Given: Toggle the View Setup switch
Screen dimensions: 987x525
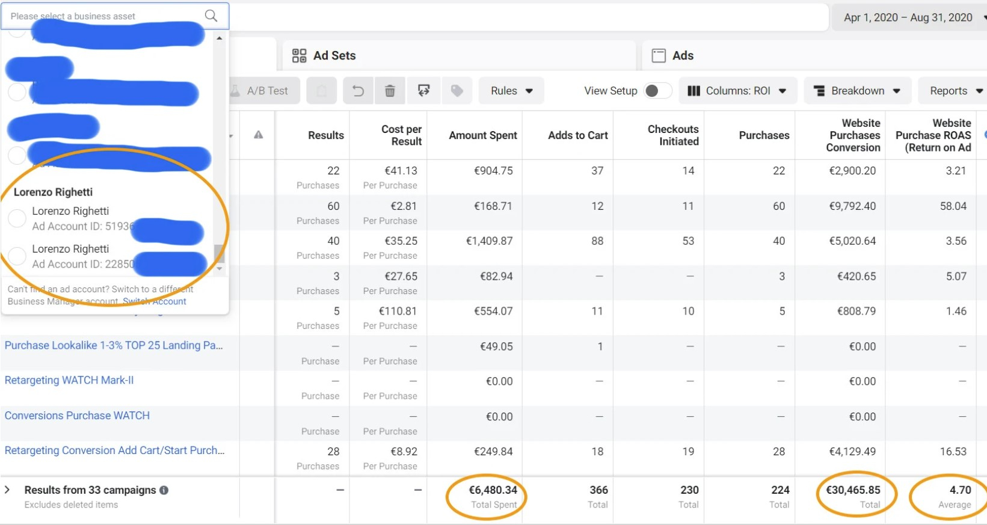Looking at the screenshot, I should [x=656, y=91].
